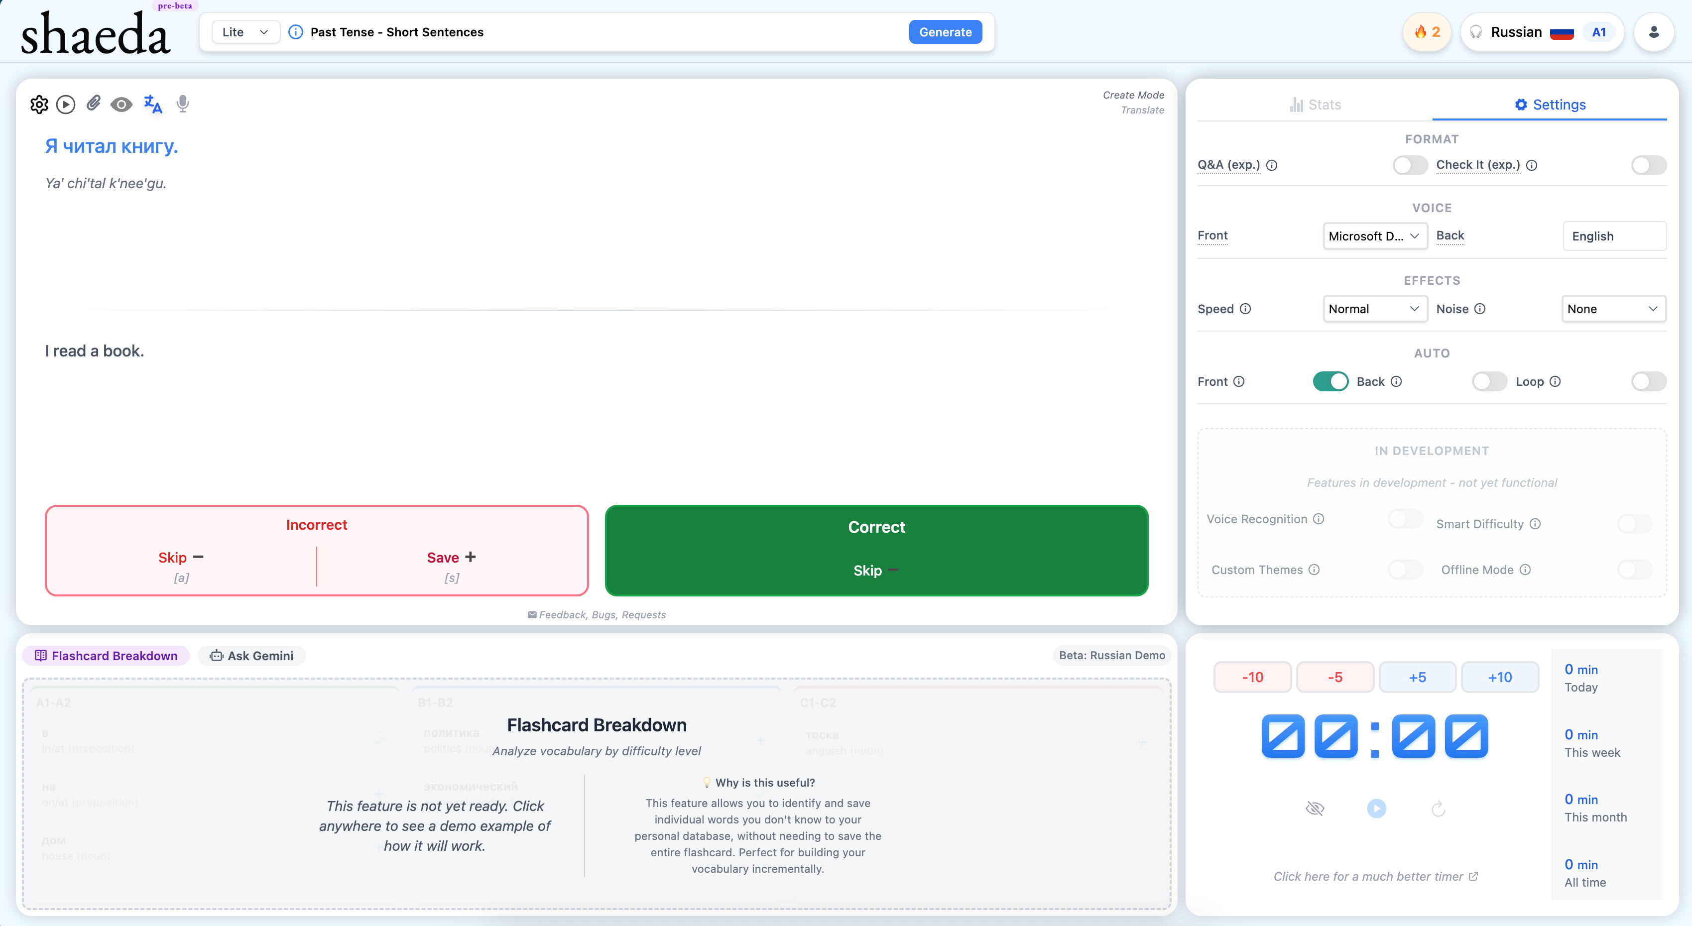Start the timer play button
Image resolution: width=1692 pixels, height=926 pixels.
pos(1377,809)
